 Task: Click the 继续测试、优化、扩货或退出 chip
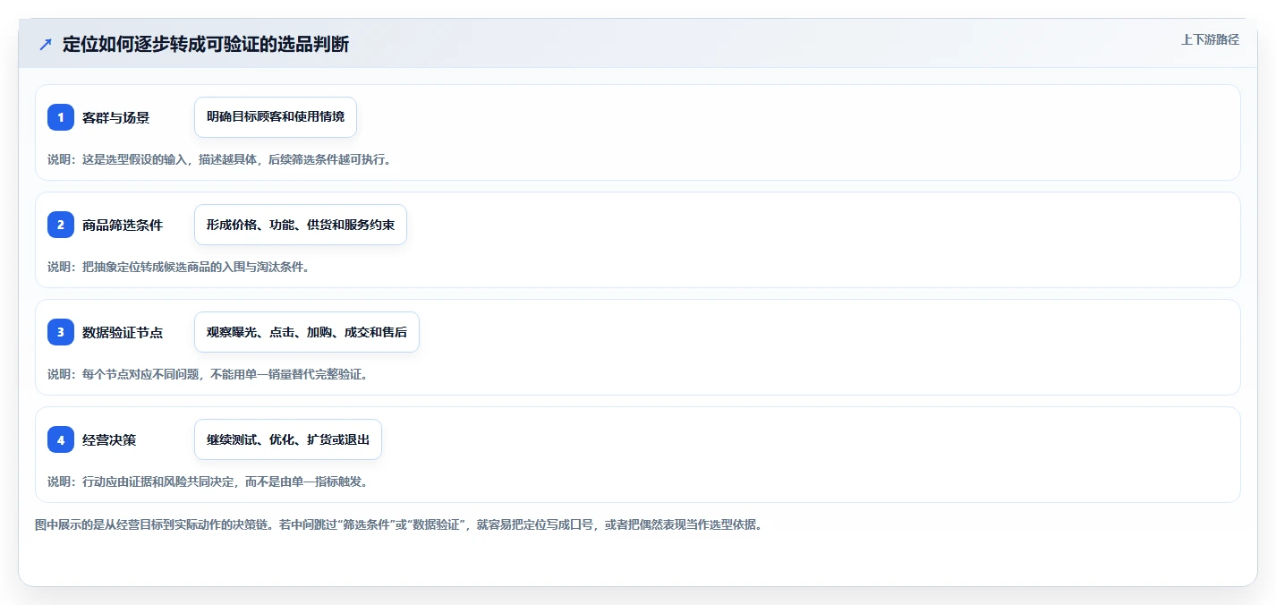[288, 439]
